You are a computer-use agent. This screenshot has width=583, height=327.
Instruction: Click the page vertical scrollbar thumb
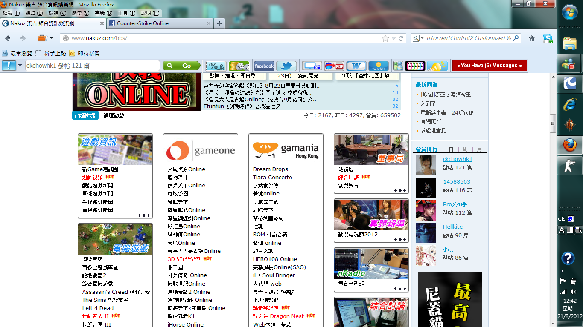[x=553, y=124]
